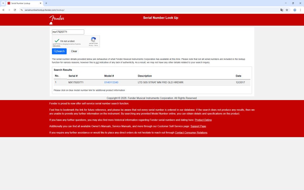Image resolution: width=304 pixels, height=190 pixels.
Task: Go back using browser back arrow
Action: [x=3, y=10]
